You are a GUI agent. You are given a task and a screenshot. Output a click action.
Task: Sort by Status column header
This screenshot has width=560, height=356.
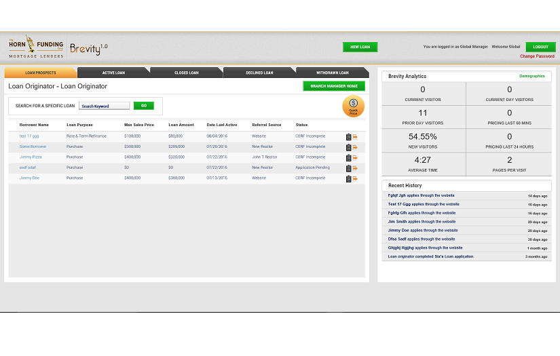301,125
